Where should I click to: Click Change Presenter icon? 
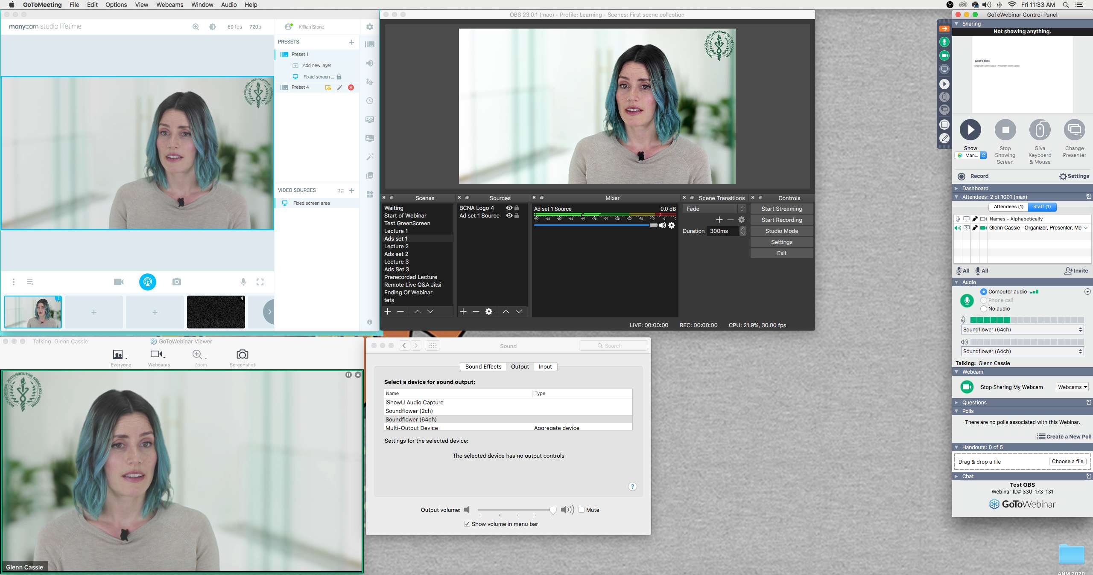tap(1075, 130)
